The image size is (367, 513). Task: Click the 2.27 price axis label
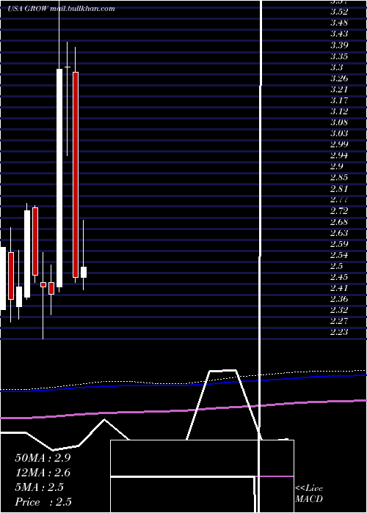(x=339, y=321)
